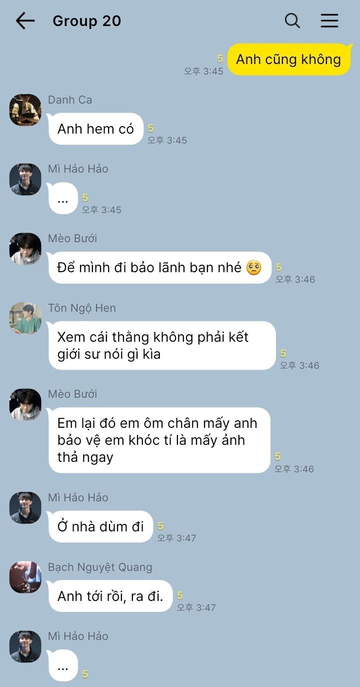Tap the sender name 'Danh Ca'
This screenshot has width=360, height=687.
pos(70,100)
